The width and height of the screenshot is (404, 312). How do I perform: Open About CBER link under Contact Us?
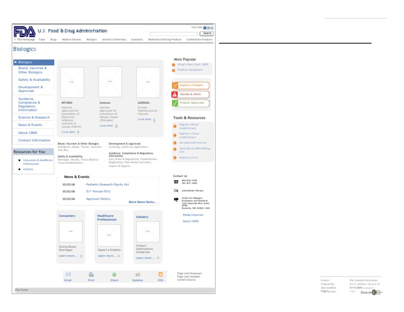pos(190,221)
